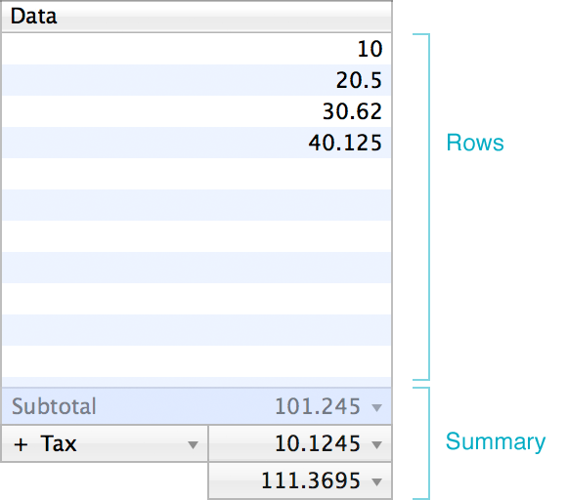This screenshot has height=500, width=567.
Task: Open the Subtotal value dropdown arrow
Action: click(376, 408)
